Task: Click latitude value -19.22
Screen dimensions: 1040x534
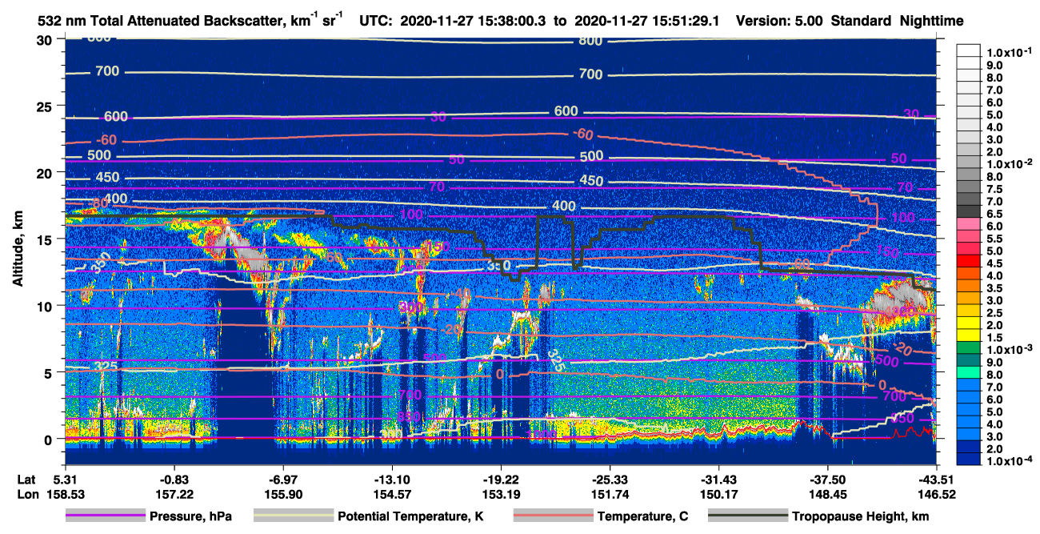Action: (501, 479)
